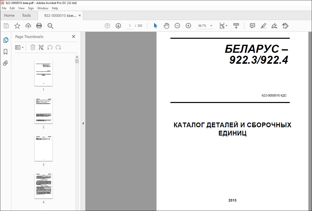Open the Edit menu

(x=12, y=8)
